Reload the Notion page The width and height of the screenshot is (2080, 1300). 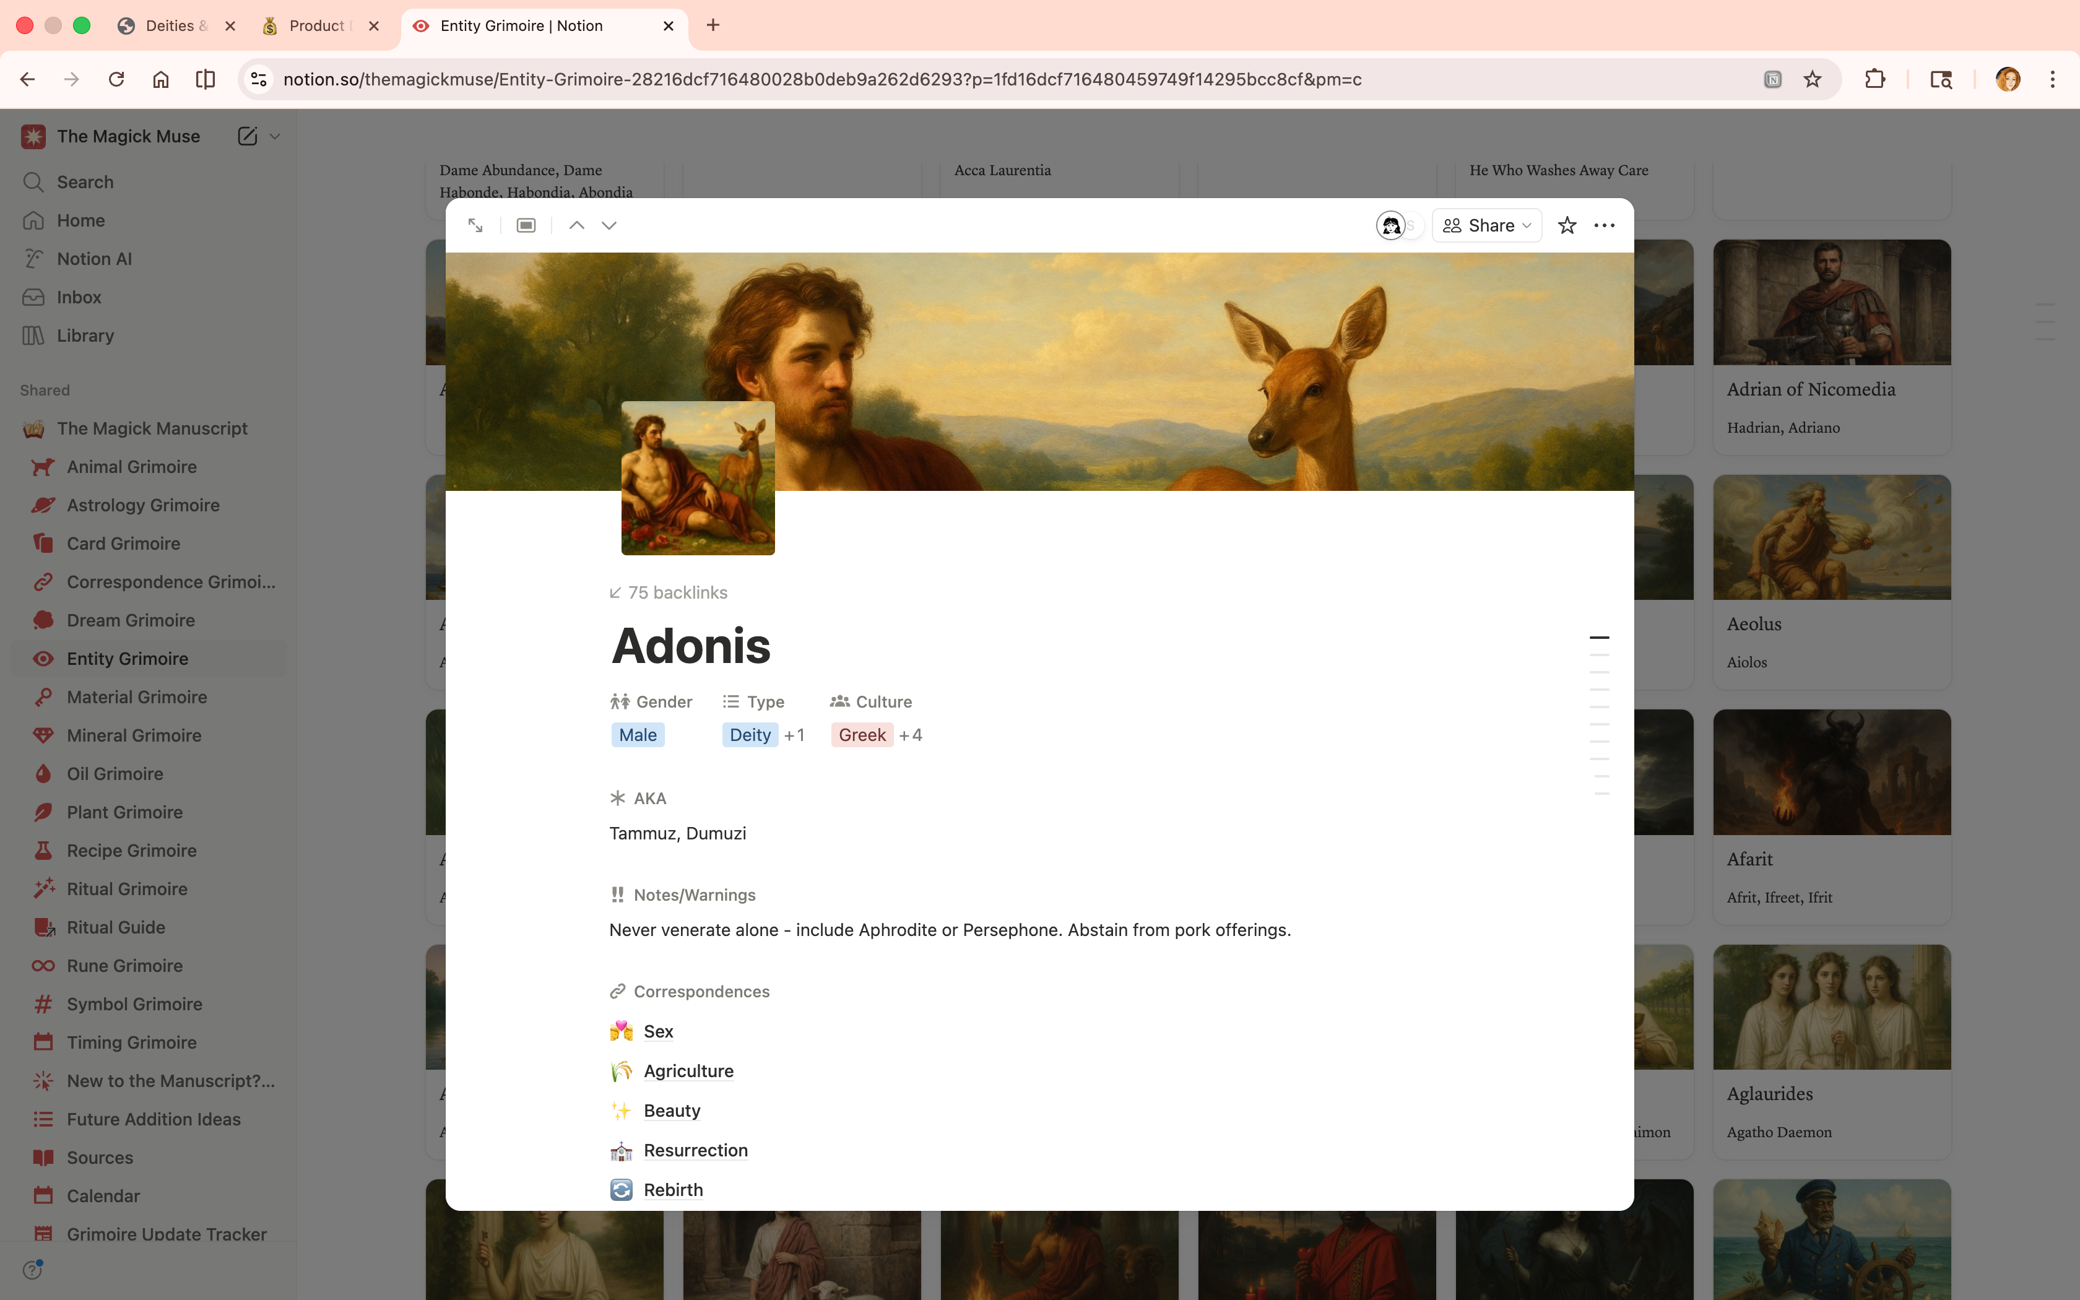116,79
